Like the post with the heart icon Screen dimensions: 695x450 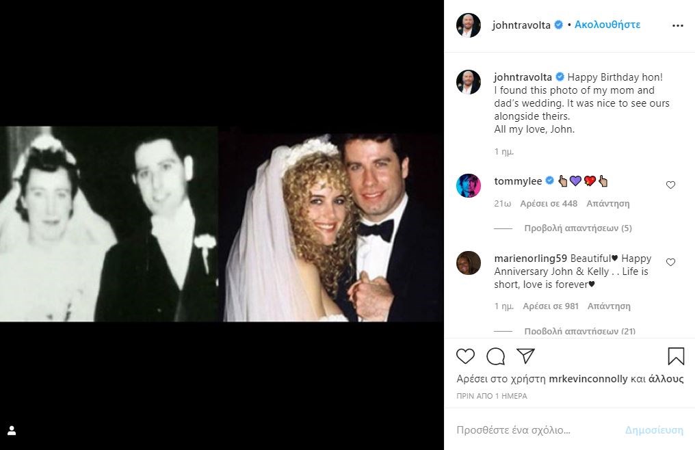click(465, 356)
